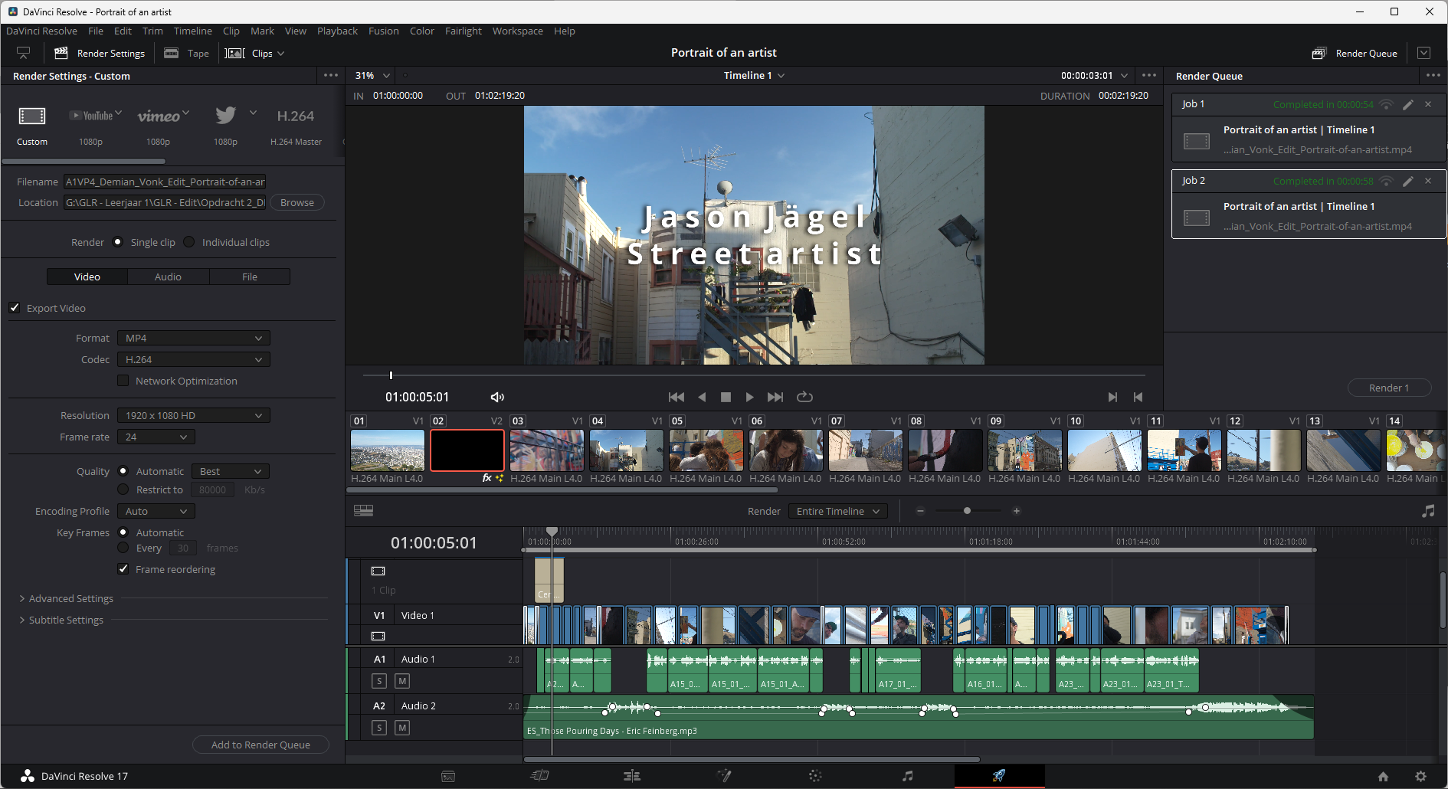Open the Resolution 1920 x 1080 HD dropdown

coord(193,415)
